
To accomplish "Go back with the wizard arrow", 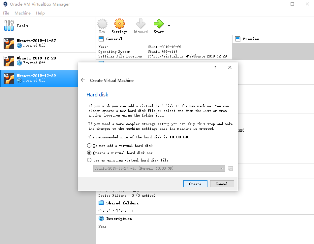I will [x=83, y=80].
